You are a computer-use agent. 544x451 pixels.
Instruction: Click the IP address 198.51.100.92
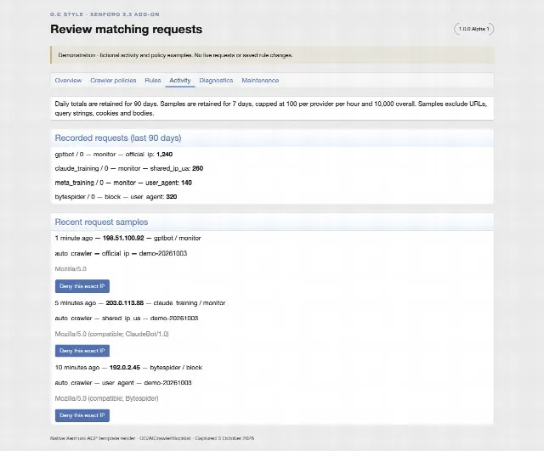tap(123, 238)
